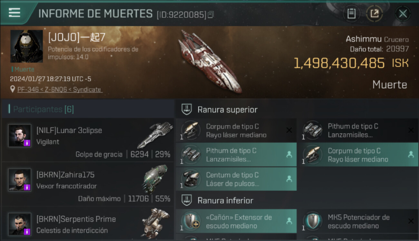Select the Participantes [6] tab
The width and height of the screenshot is (419, 241).
(44, 109)
